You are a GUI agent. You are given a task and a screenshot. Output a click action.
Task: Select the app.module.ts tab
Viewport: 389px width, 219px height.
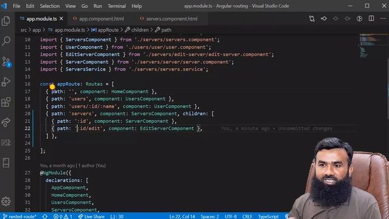point(41,19)
